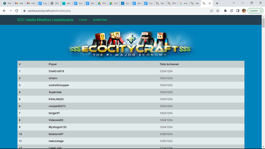Click the scrollbar up arrow
Image resolution: width=265 pixels, height=149 pixels.
(263, 16)
